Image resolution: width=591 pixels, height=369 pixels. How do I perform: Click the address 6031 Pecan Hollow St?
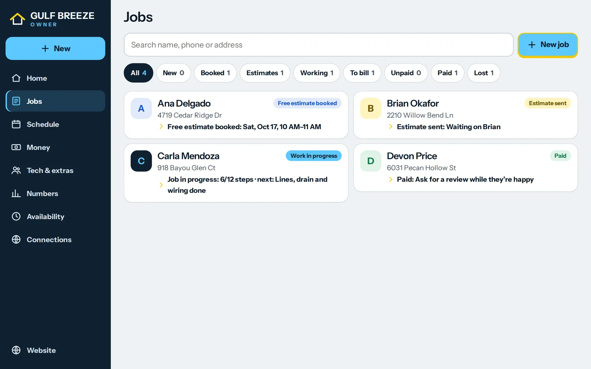click(421, 168)
